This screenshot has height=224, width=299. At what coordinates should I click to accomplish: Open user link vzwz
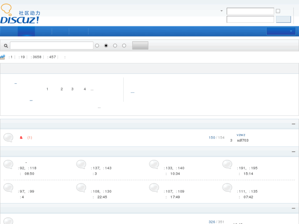click(241, 135)
